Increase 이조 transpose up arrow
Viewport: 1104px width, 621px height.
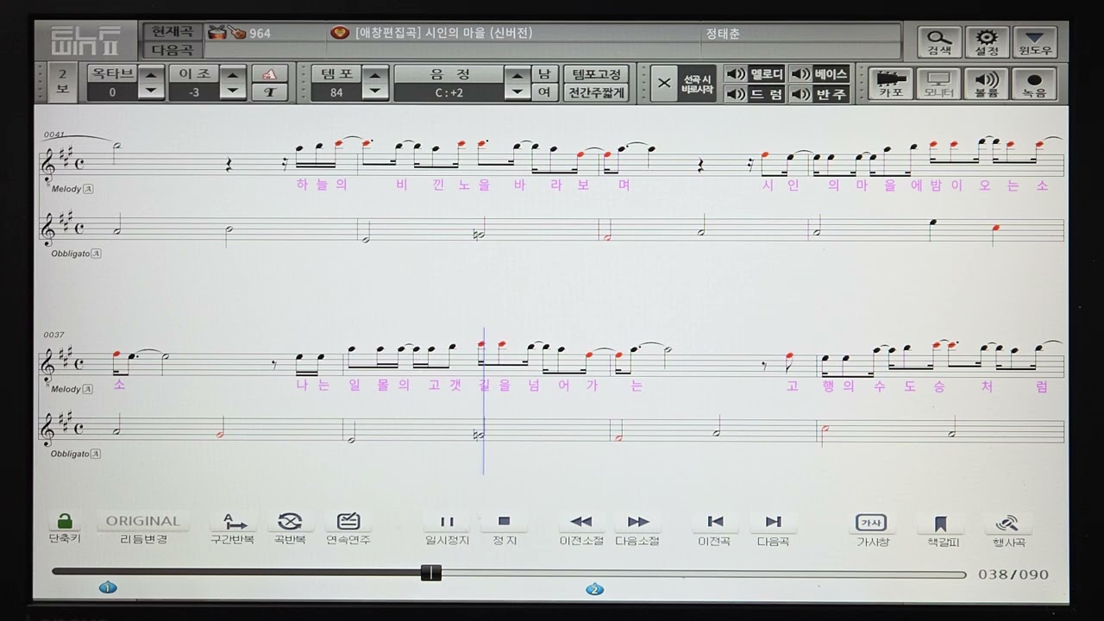coord(232,75)
